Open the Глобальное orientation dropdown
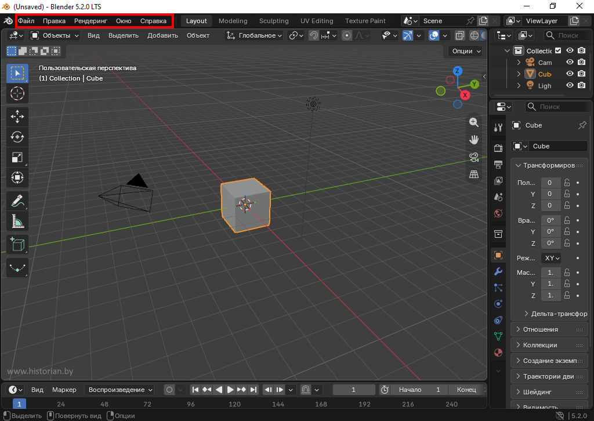This screenshot has height=421, width=594. tap(254, 35)
